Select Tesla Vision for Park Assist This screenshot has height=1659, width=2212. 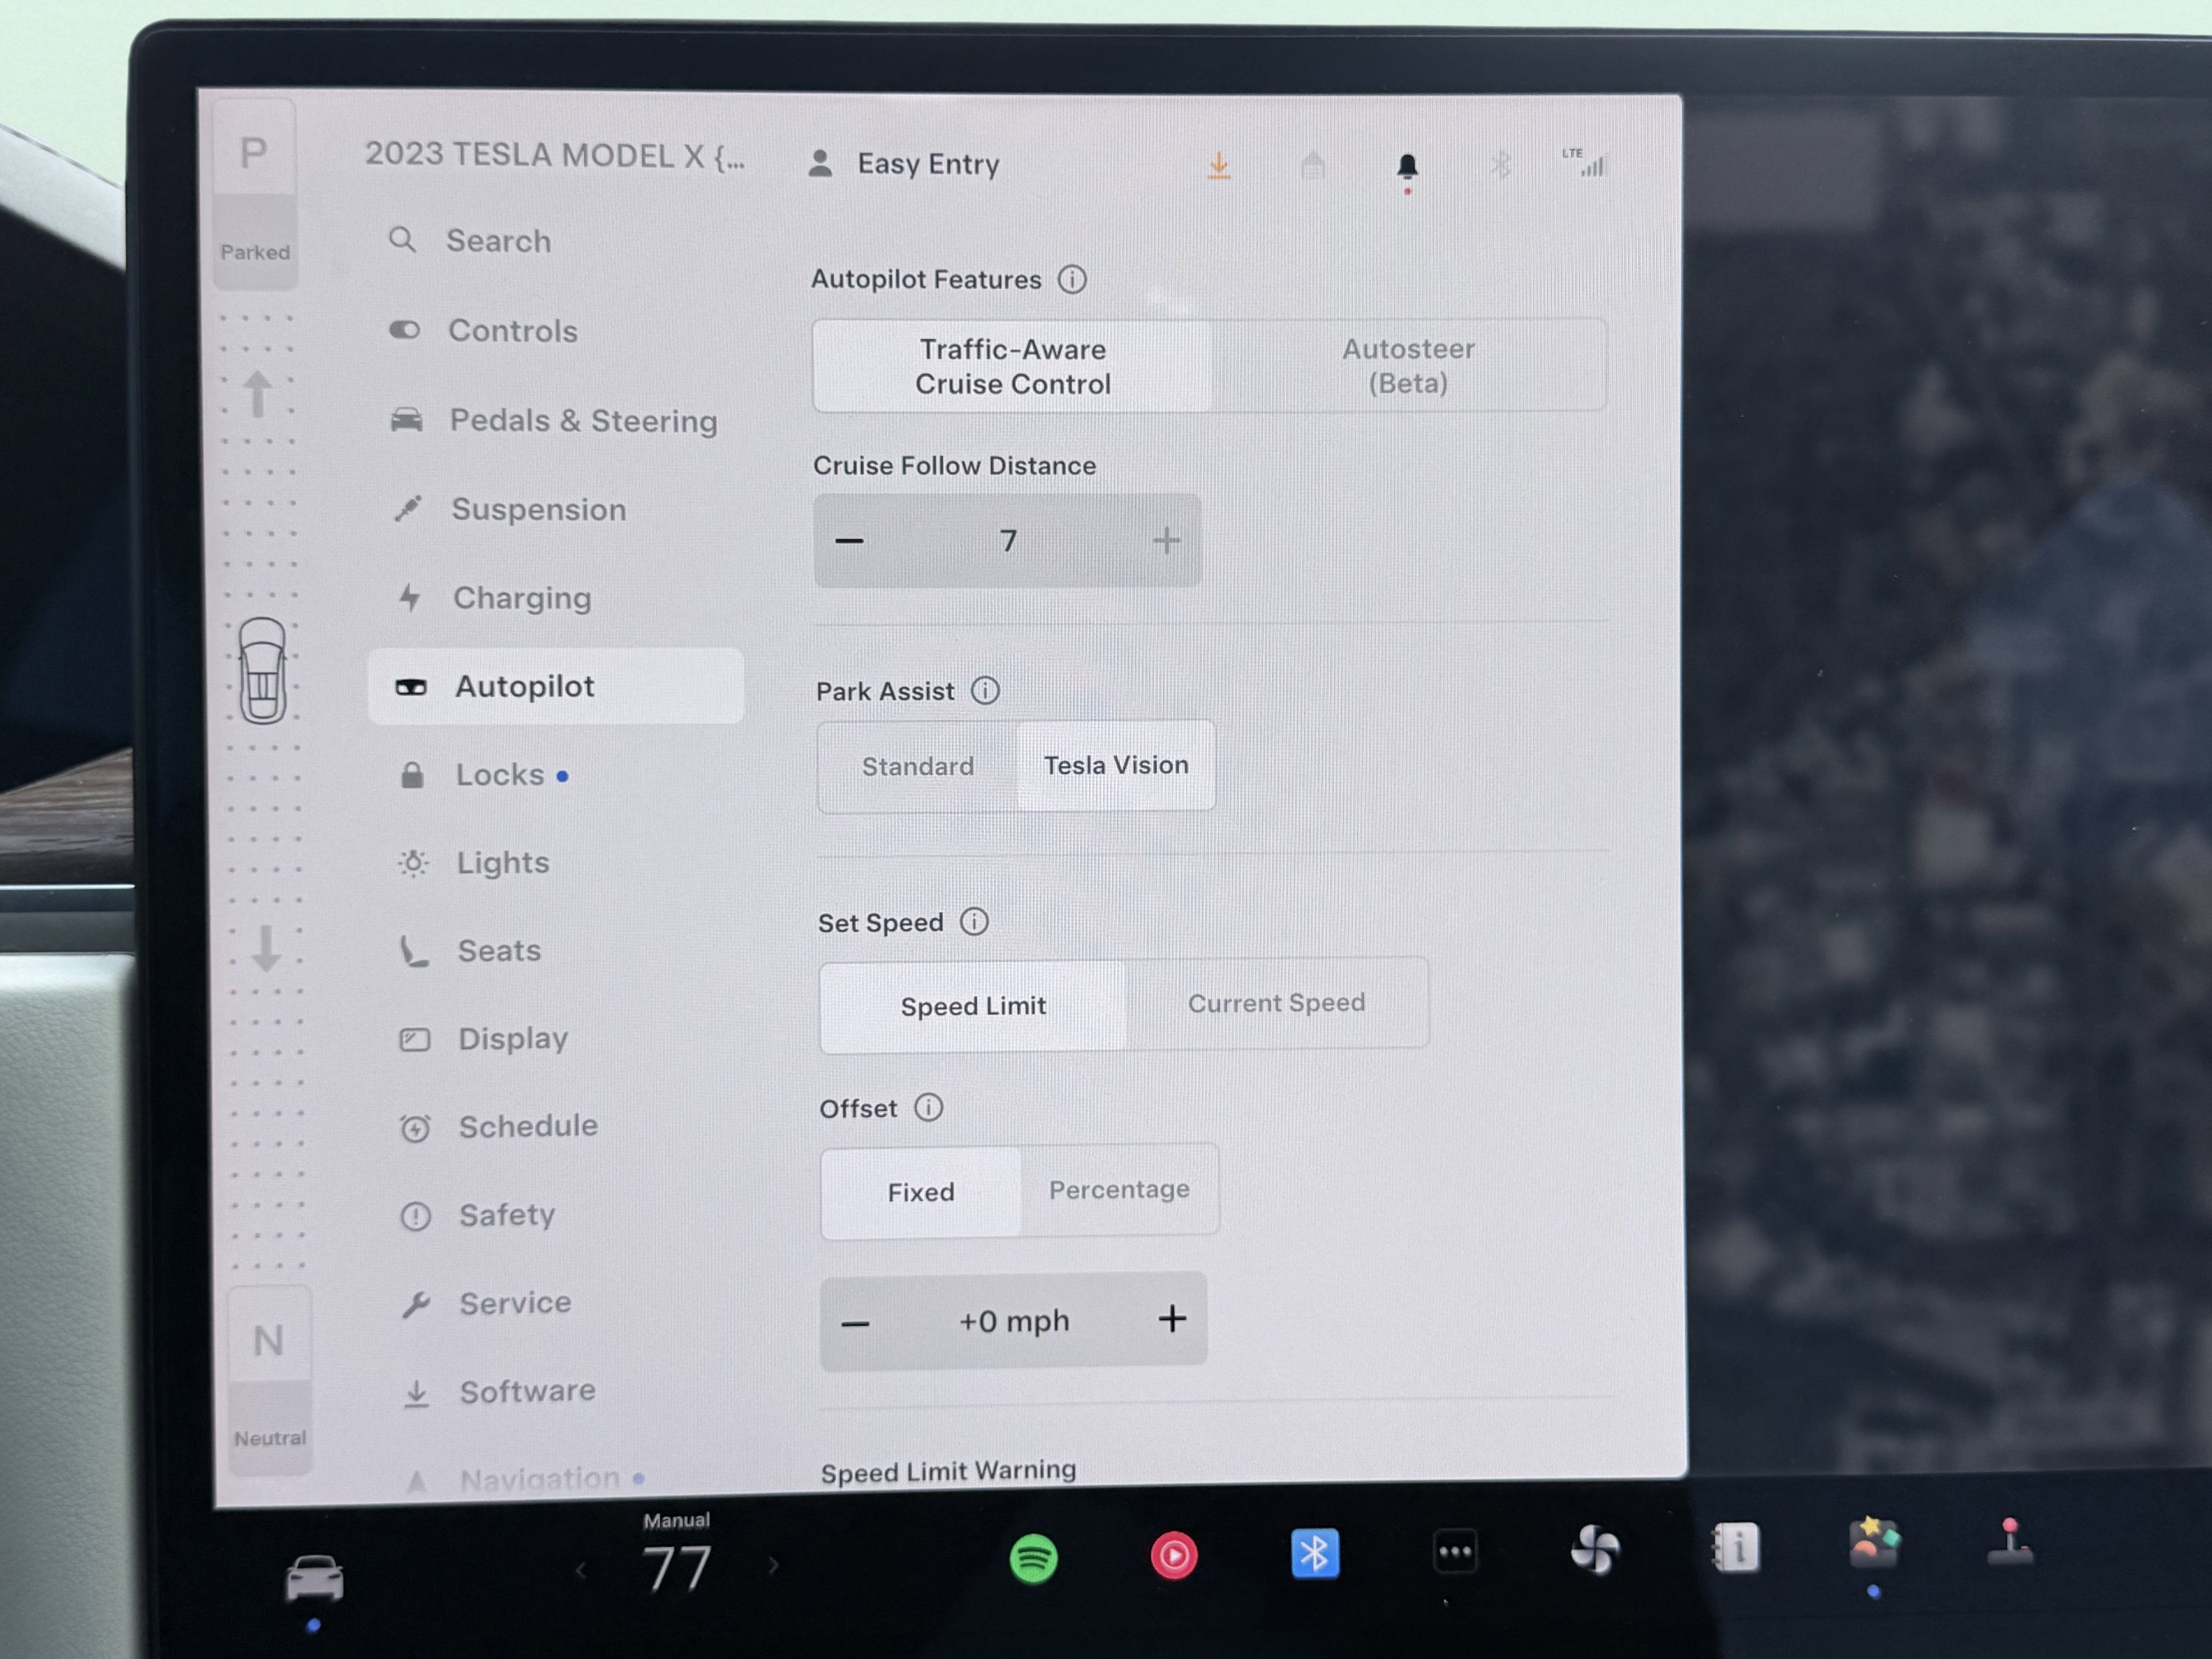pyautogui.click(x=1116, y=765)
